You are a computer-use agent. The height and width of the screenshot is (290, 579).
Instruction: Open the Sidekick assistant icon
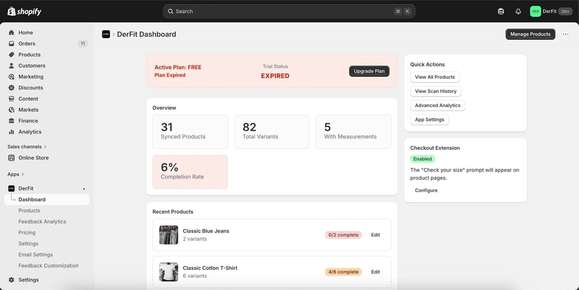point(501,11)
